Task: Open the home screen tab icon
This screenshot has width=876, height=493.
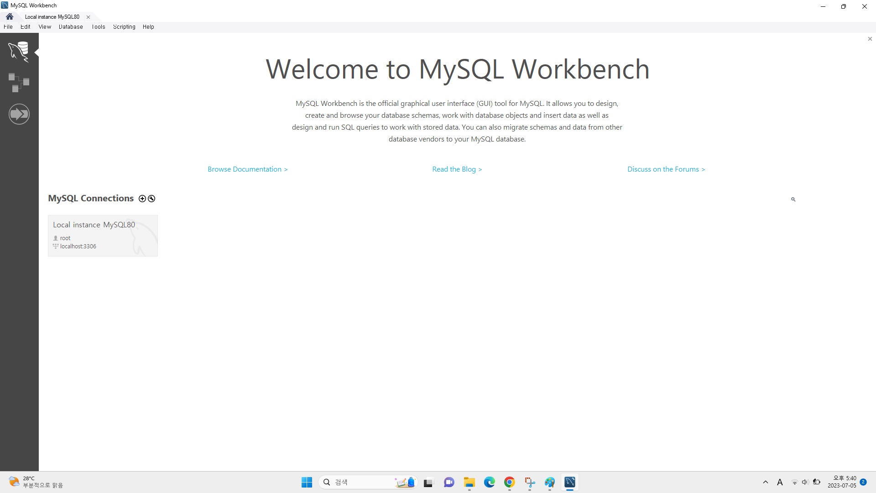Action: (x=10, y=16)
